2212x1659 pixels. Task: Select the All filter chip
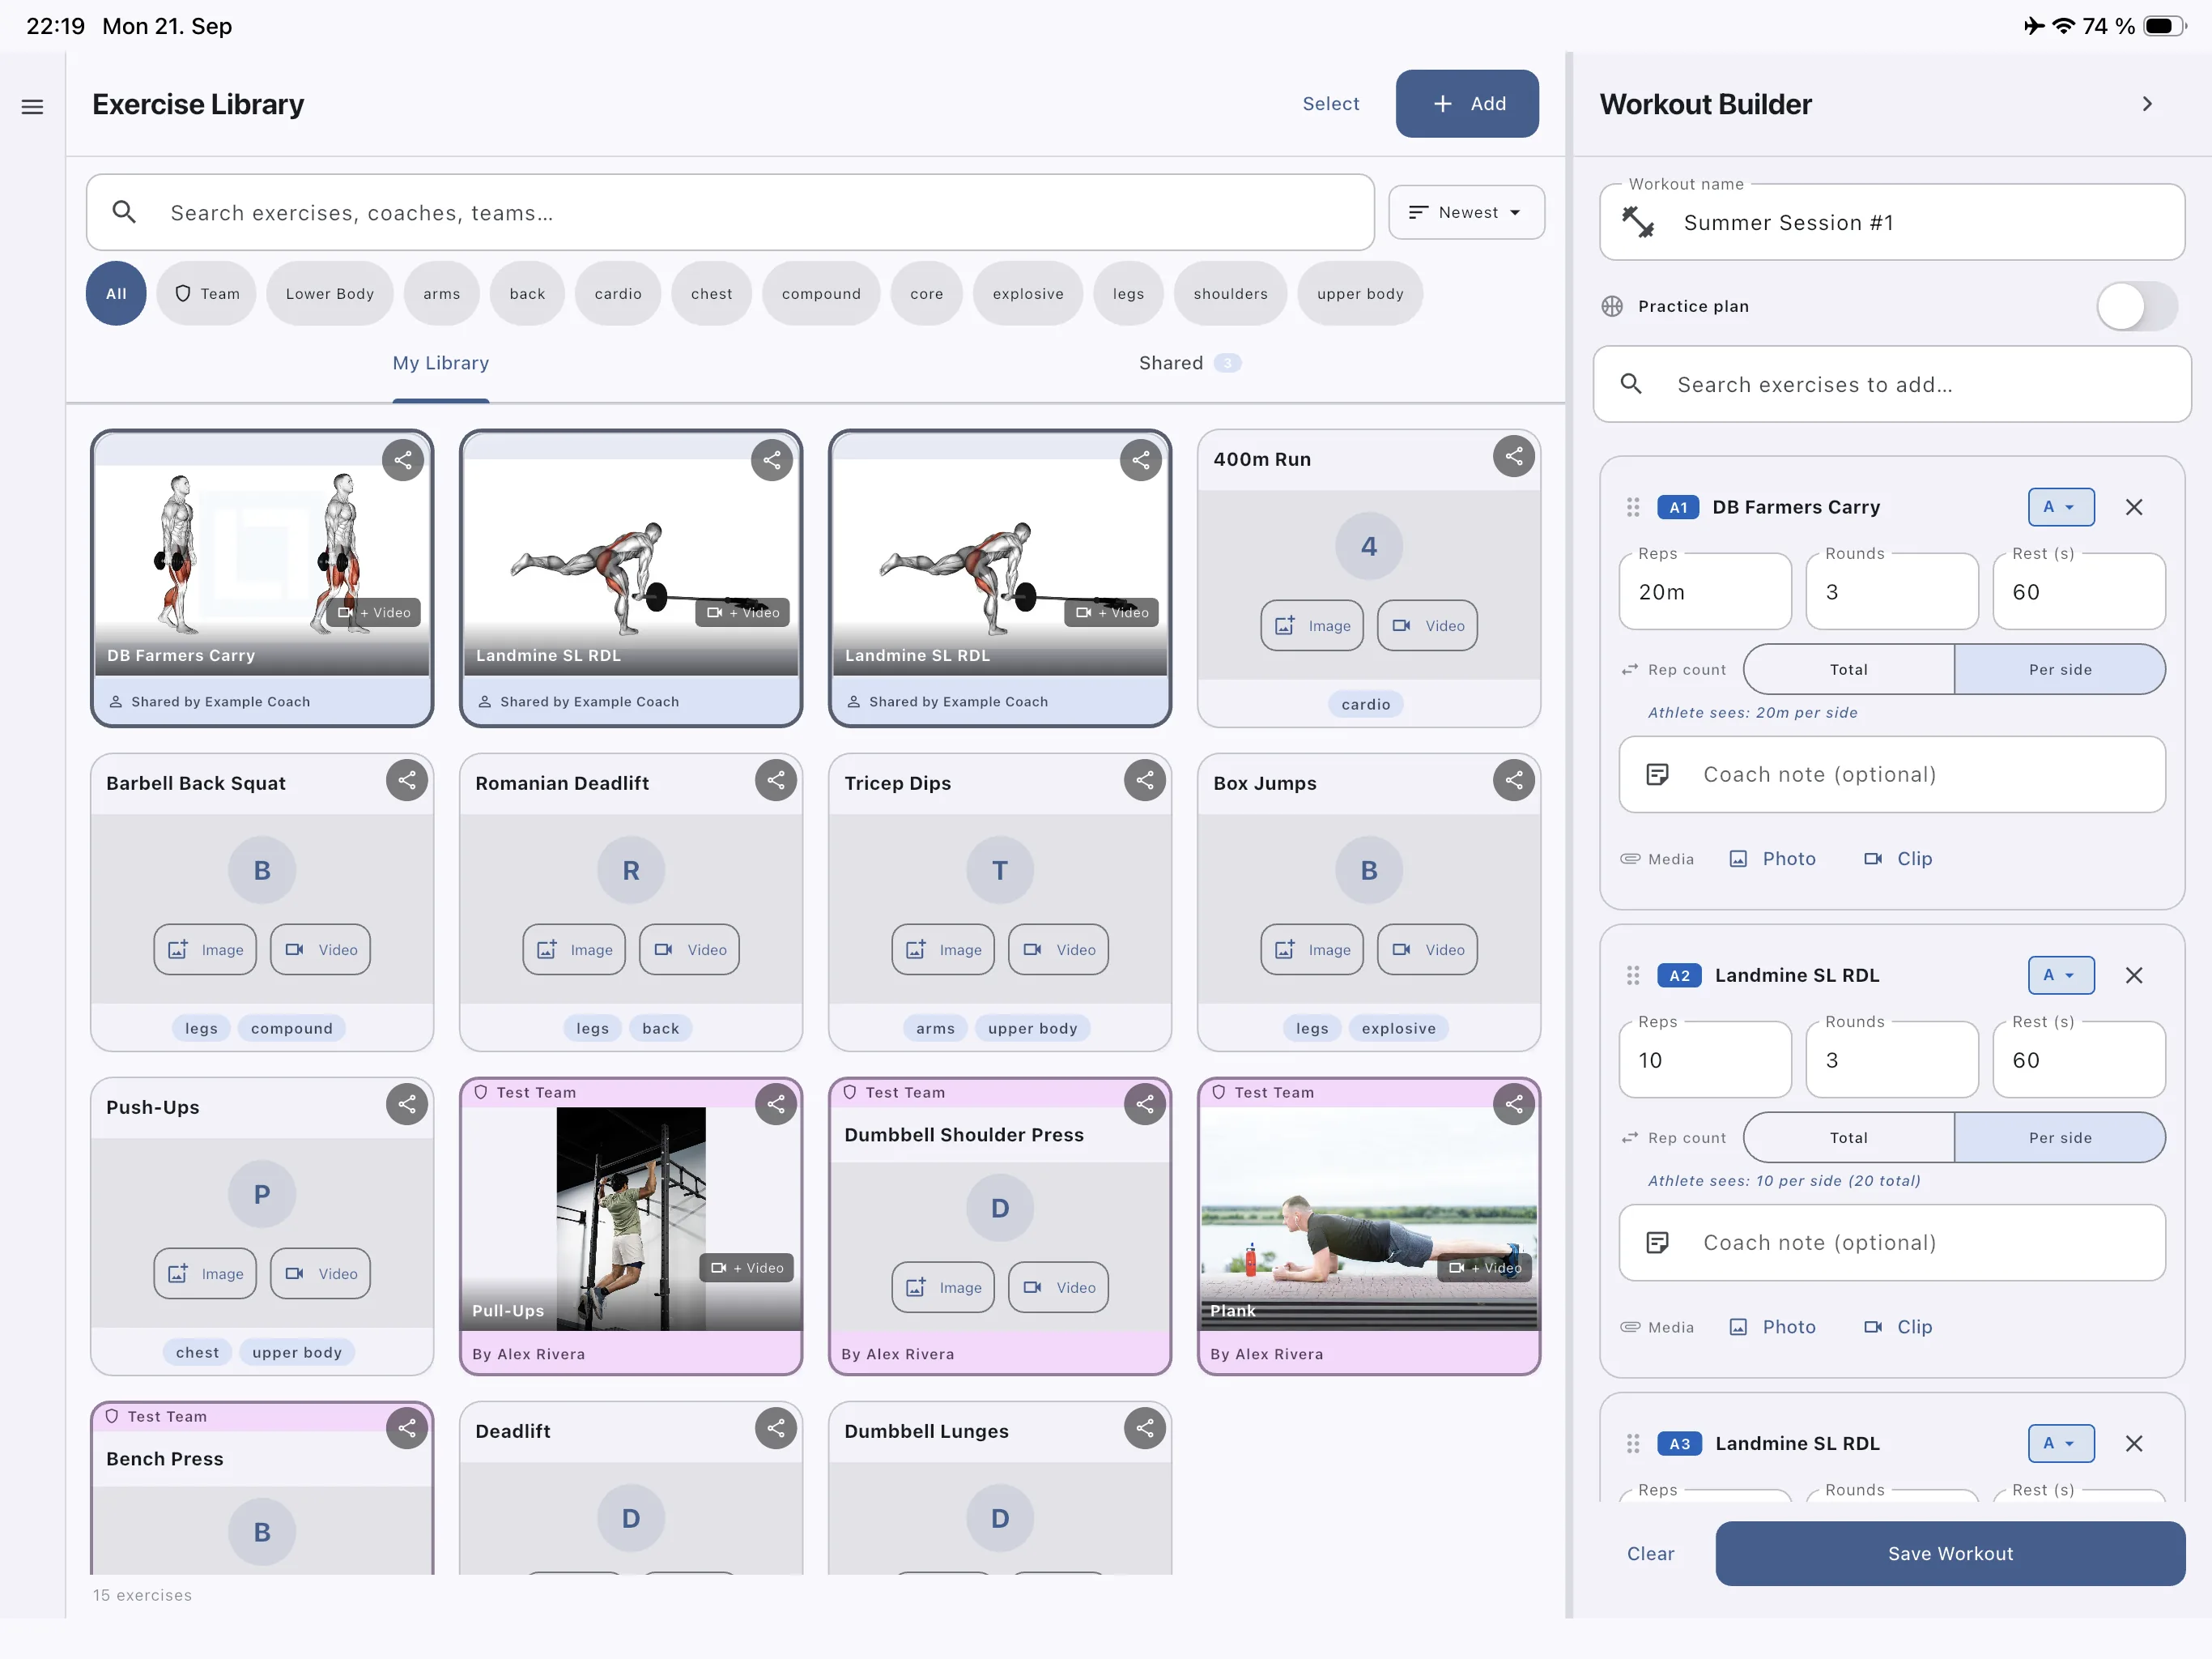pos(116,293)
